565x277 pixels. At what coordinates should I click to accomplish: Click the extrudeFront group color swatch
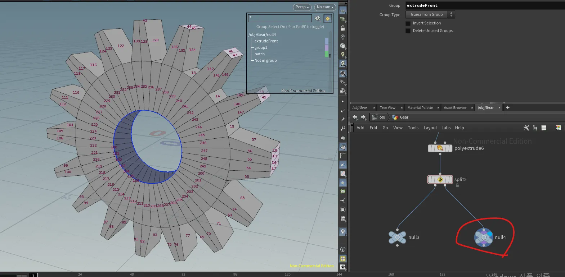pos(327,41)
